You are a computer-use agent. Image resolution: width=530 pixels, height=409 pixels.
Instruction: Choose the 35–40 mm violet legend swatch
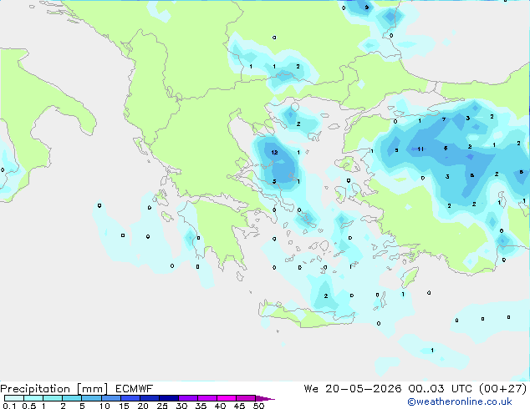[206, 398]
